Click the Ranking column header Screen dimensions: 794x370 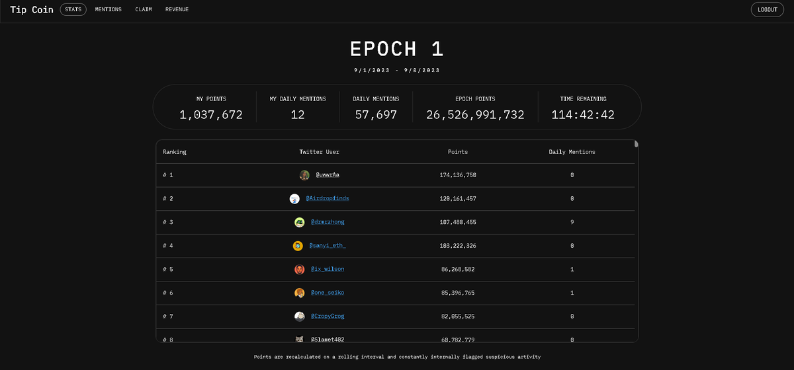tap(175, 152)
